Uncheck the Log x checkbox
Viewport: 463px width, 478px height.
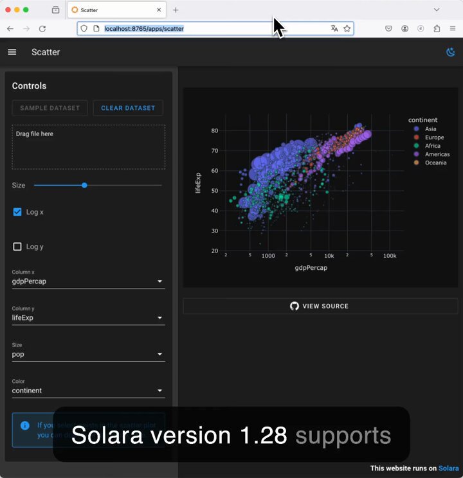click(17, 212)
